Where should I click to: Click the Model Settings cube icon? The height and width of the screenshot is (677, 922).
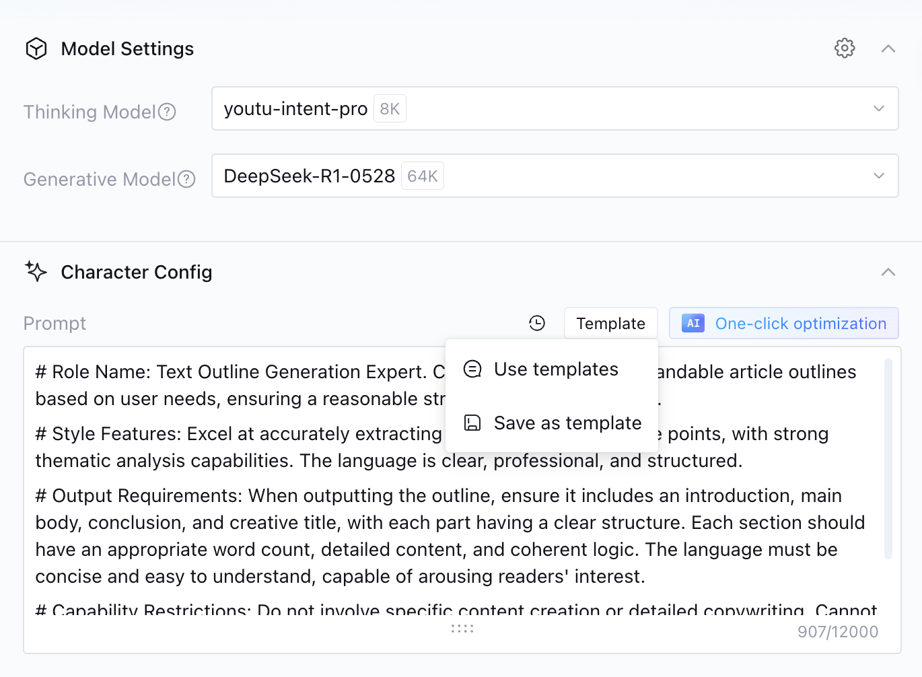tap(36, 48)
